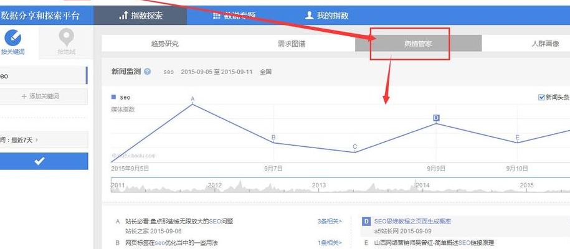The width and height of the screenshot is (570, 249).
Task: Switch to 趋势研究 tab
Action: click(x=164, y=44)
